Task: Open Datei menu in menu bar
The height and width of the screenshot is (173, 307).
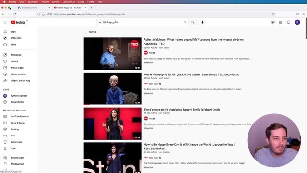Action: [x=22, y=2]
